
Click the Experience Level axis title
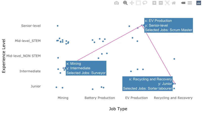tap(4, 56)
